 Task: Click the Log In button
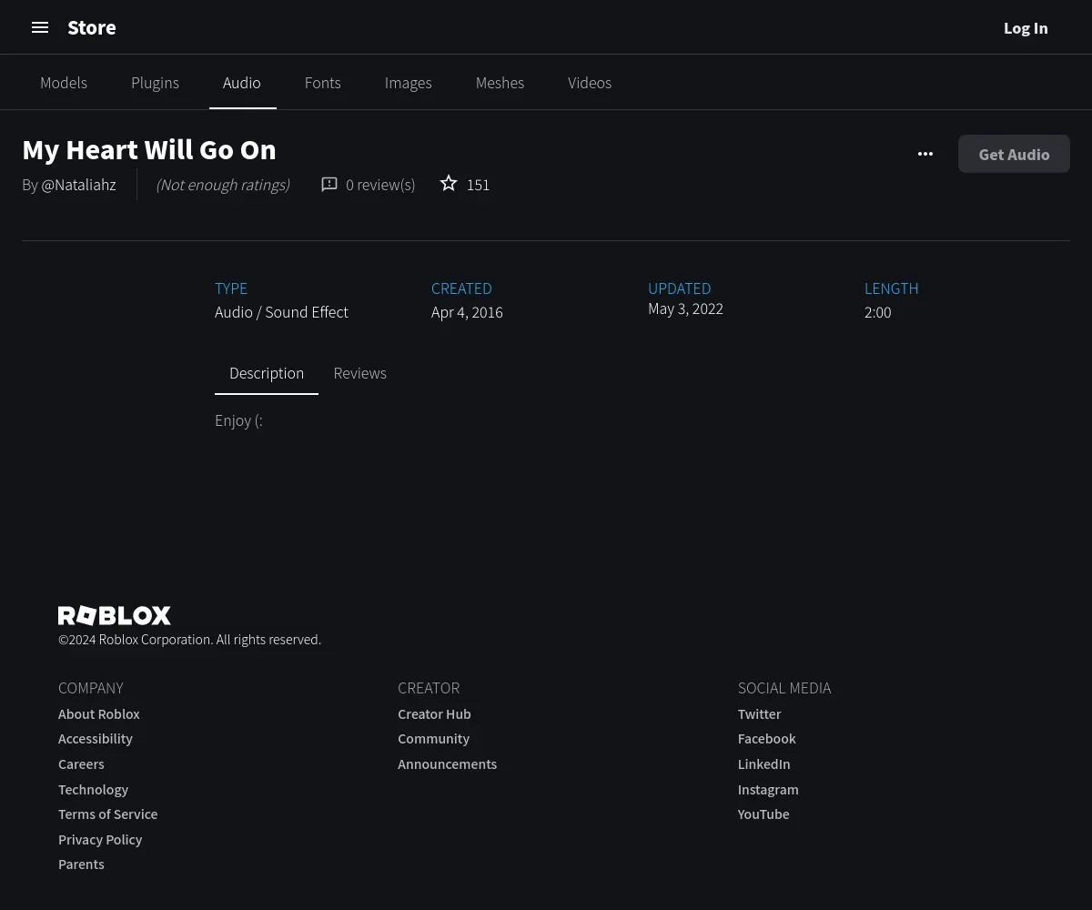(x=1026, y=28)
